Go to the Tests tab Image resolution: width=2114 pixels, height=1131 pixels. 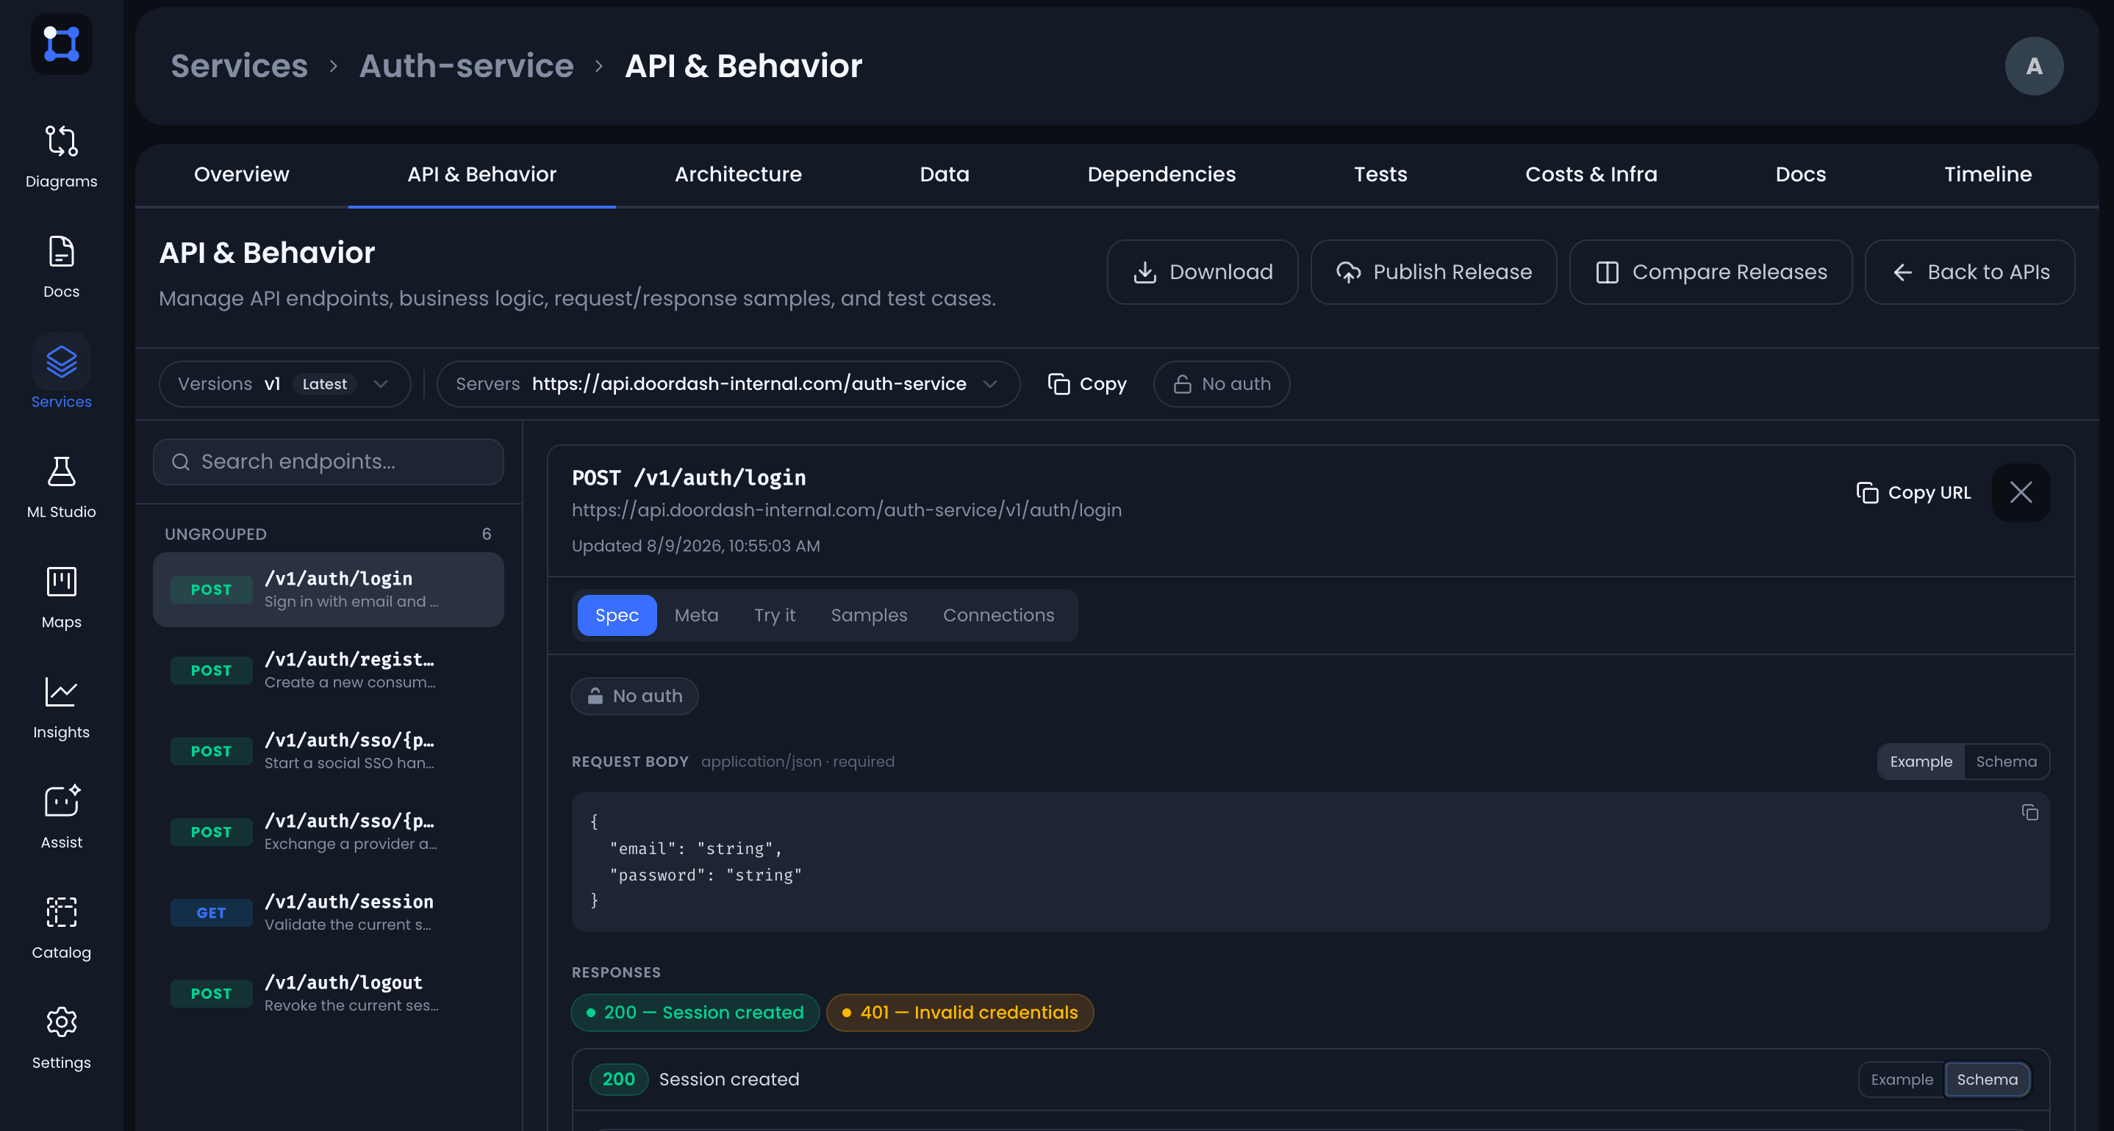click(1380, 175)
